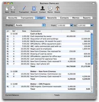Image resolution: width=99 pixels, height=102 pixels.
Task: Open the To date calendar picker
Action: click(x=92, y=25)
